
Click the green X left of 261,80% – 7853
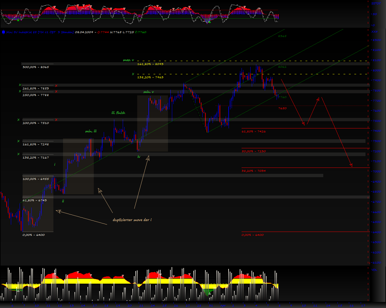(20, 85)
